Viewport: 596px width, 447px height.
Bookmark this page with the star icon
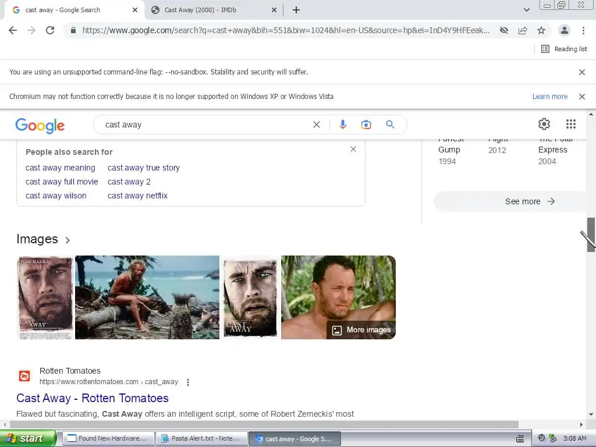coord(541,30)
